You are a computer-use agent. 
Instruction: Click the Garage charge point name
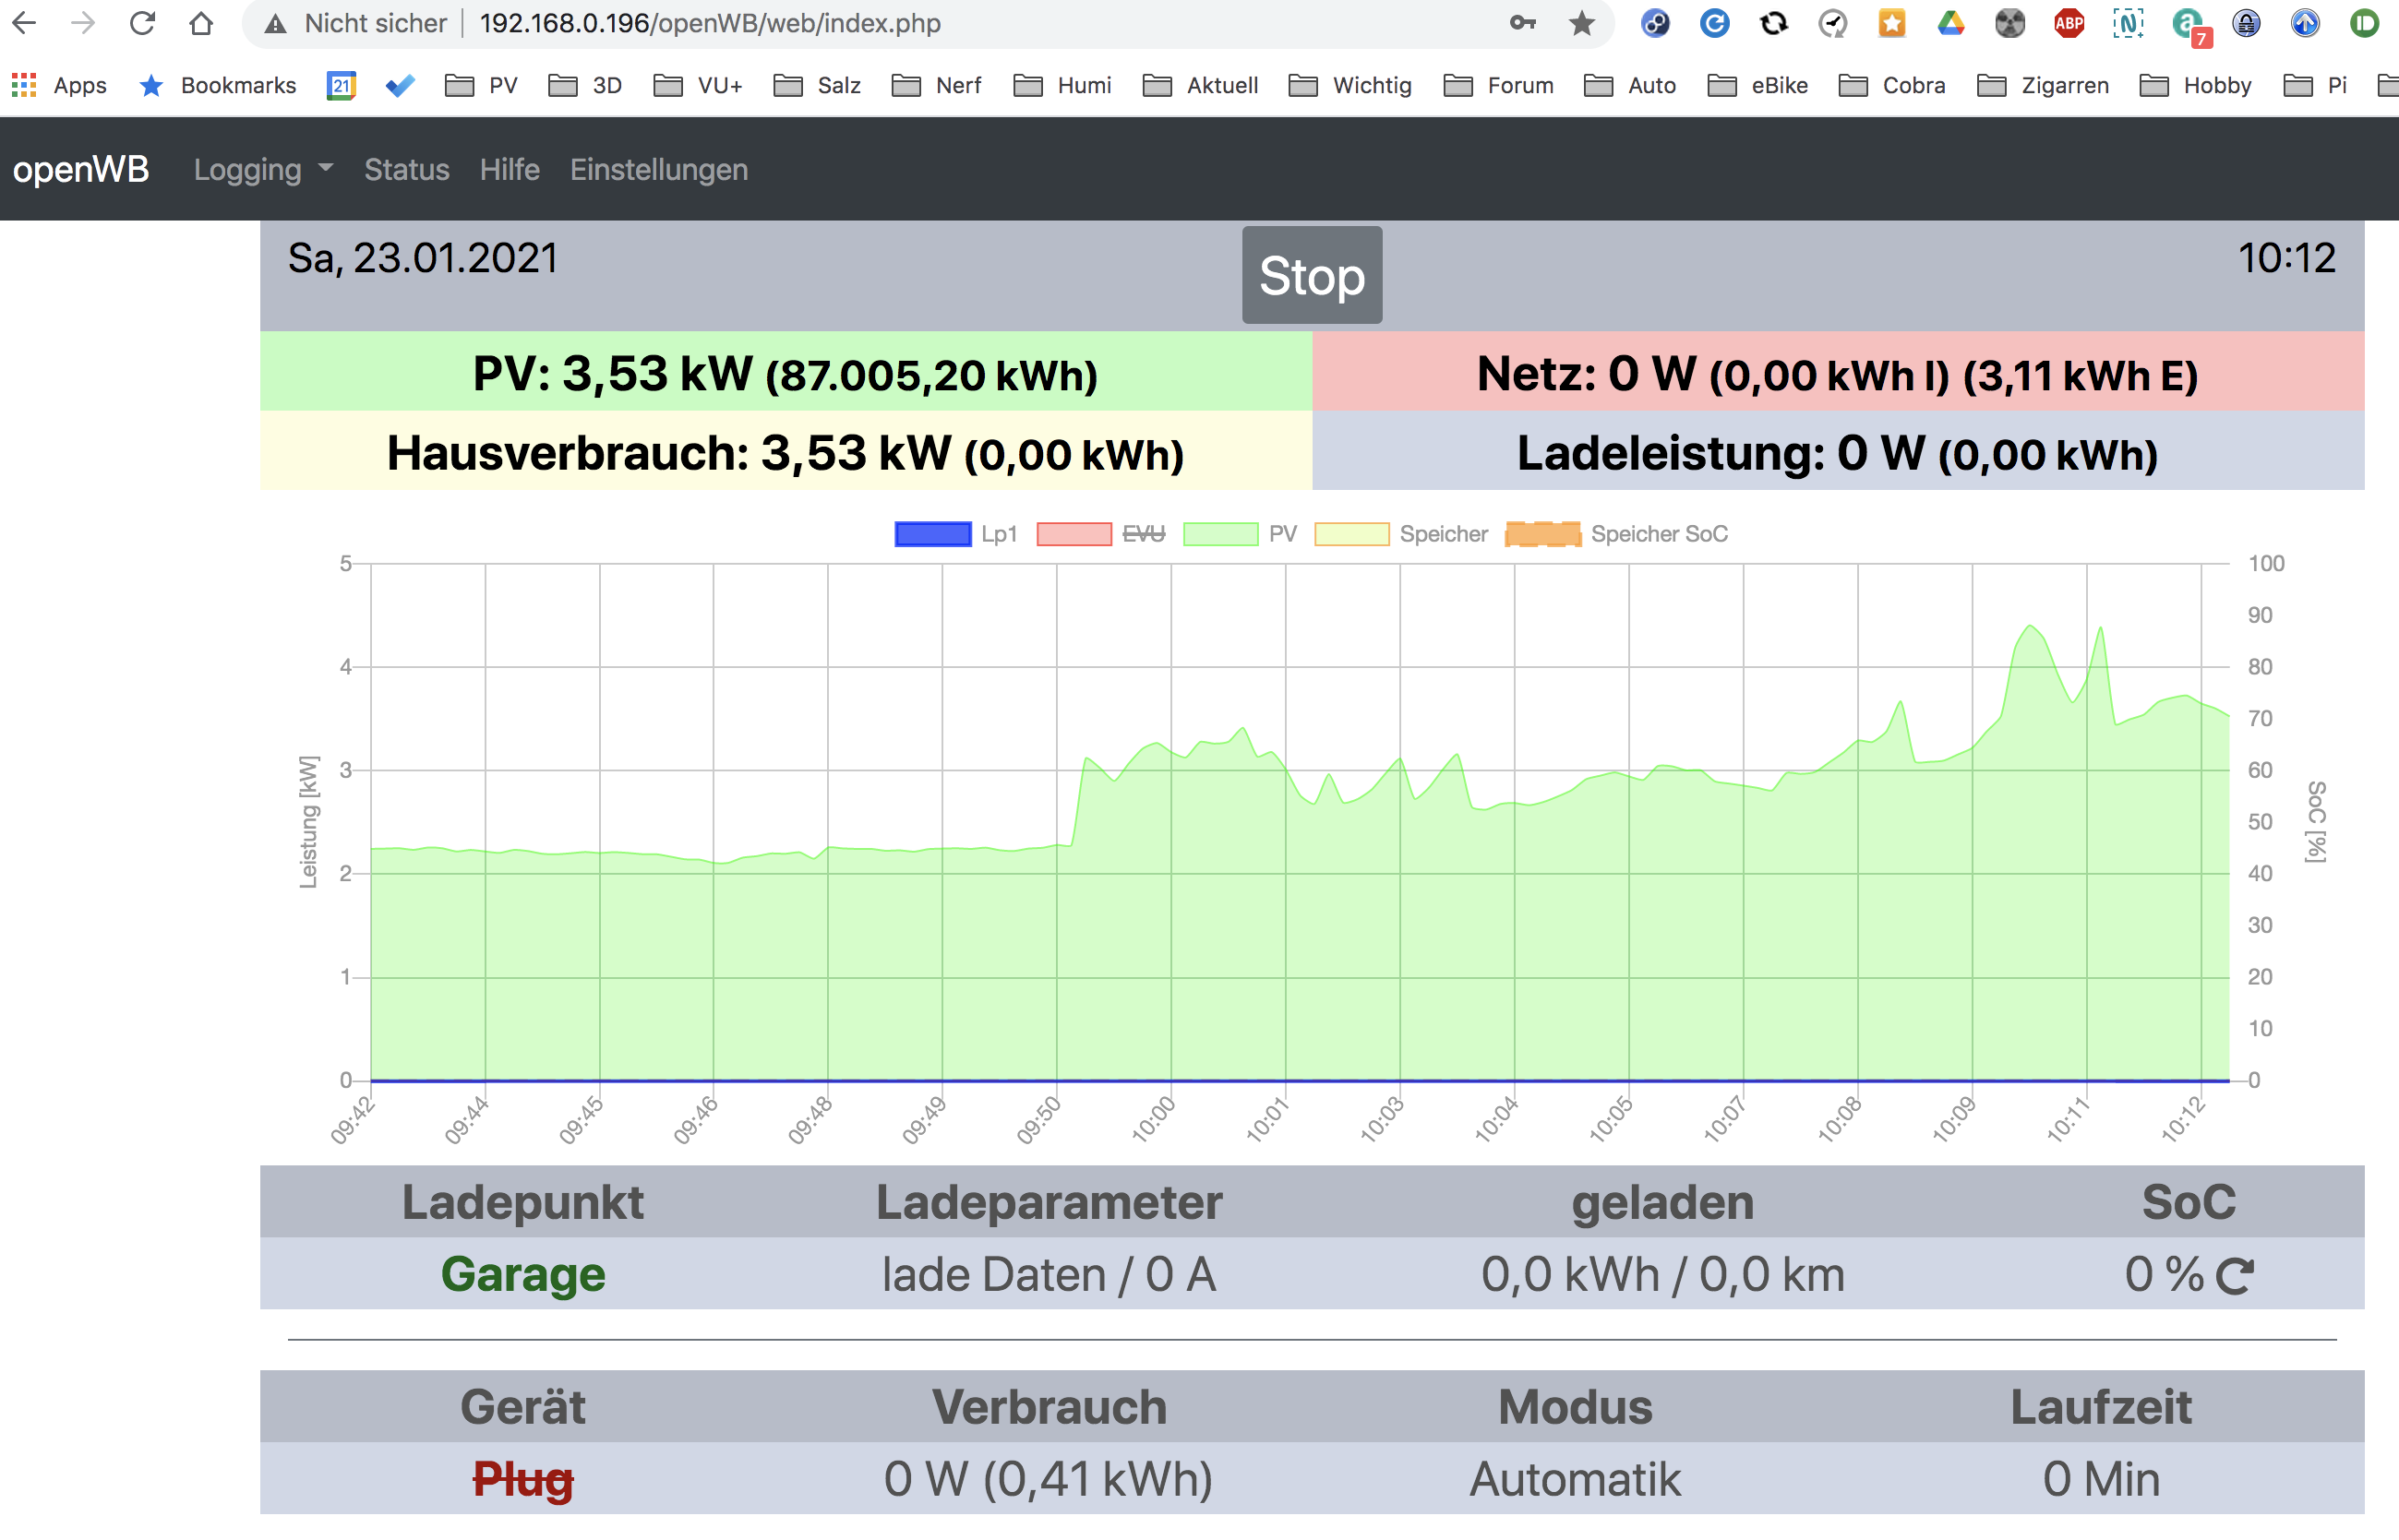[523, 1274]
